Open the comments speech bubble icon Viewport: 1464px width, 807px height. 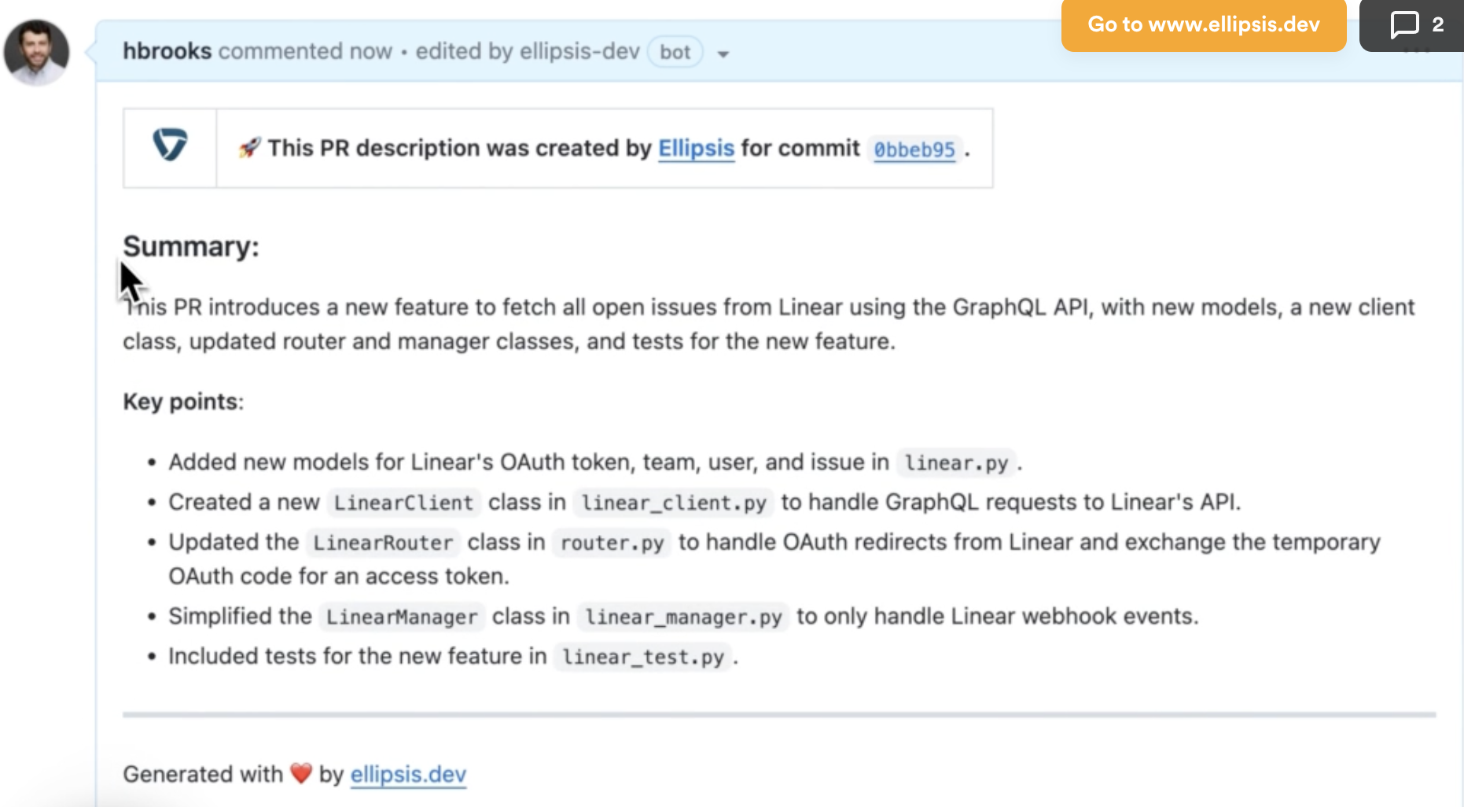click(x=1404, y=25)
